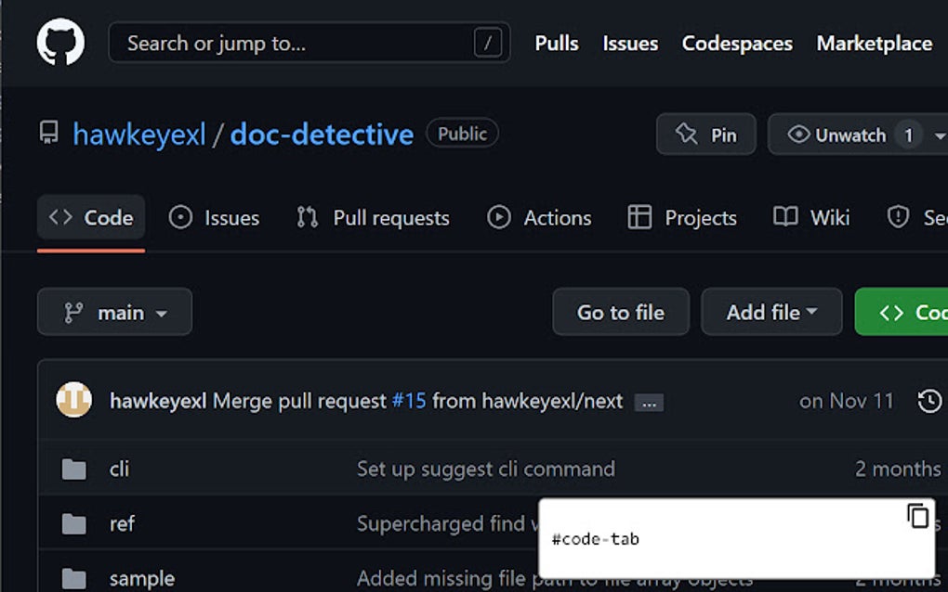Viewport: 948px width, 592px height.
Task: Click the Go to file button
Action: [x=620, y=312]
